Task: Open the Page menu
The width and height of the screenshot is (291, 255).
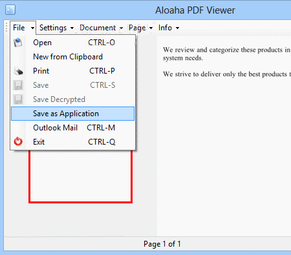Action: [140, 28]
